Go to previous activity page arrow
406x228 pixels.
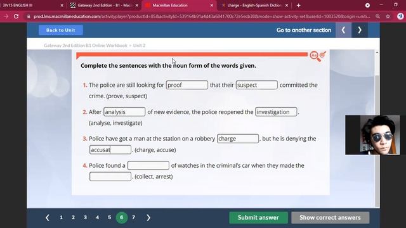(48, 218)
